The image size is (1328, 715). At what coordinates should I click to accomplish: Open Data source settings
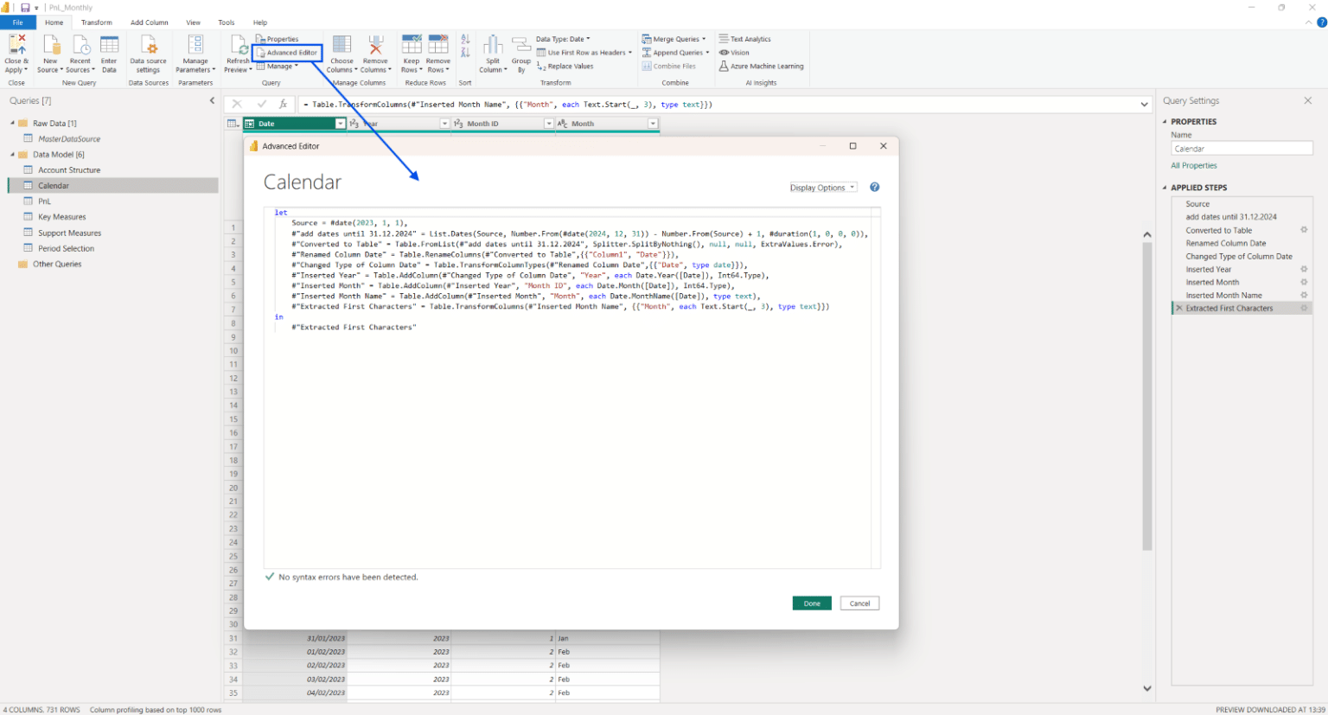coord(148,55)
